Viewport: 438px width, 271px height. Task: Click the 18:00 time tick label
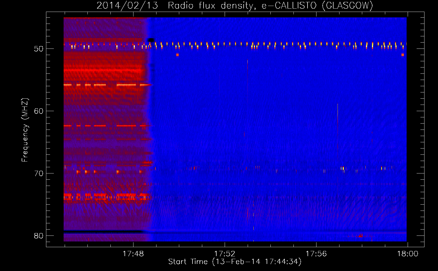click(x=408, y=254)
